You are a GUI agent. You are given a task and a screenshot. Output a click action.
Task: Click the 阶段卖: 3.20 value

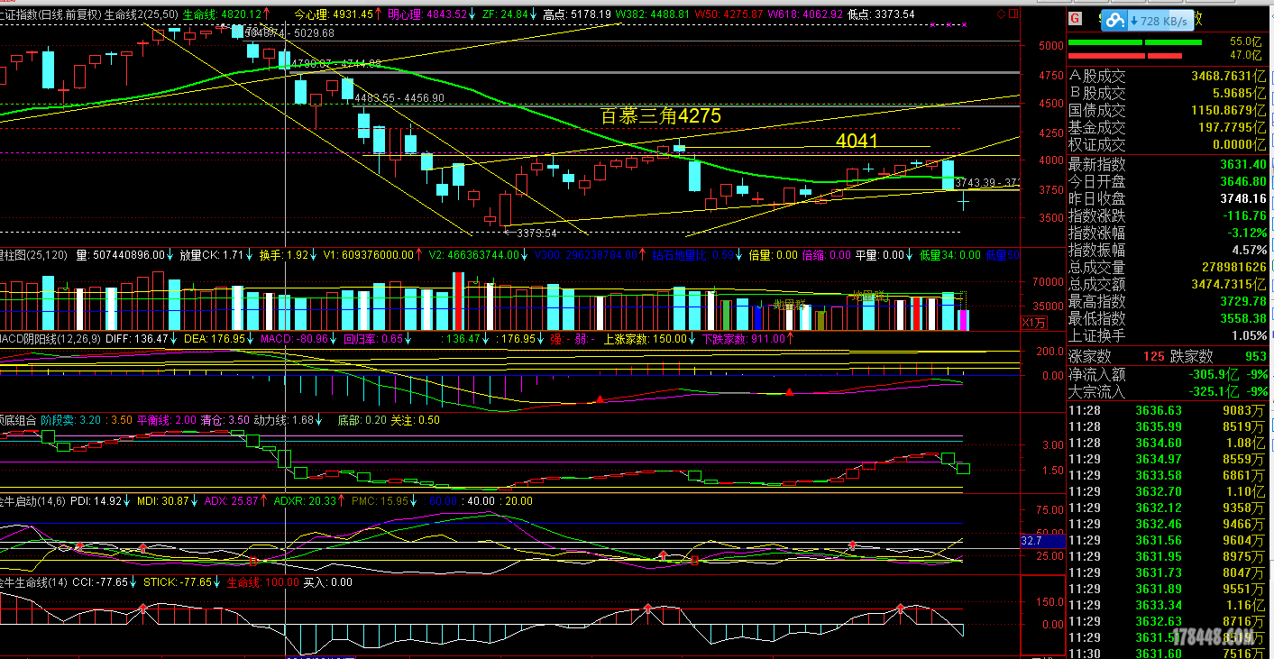point(72,419)
